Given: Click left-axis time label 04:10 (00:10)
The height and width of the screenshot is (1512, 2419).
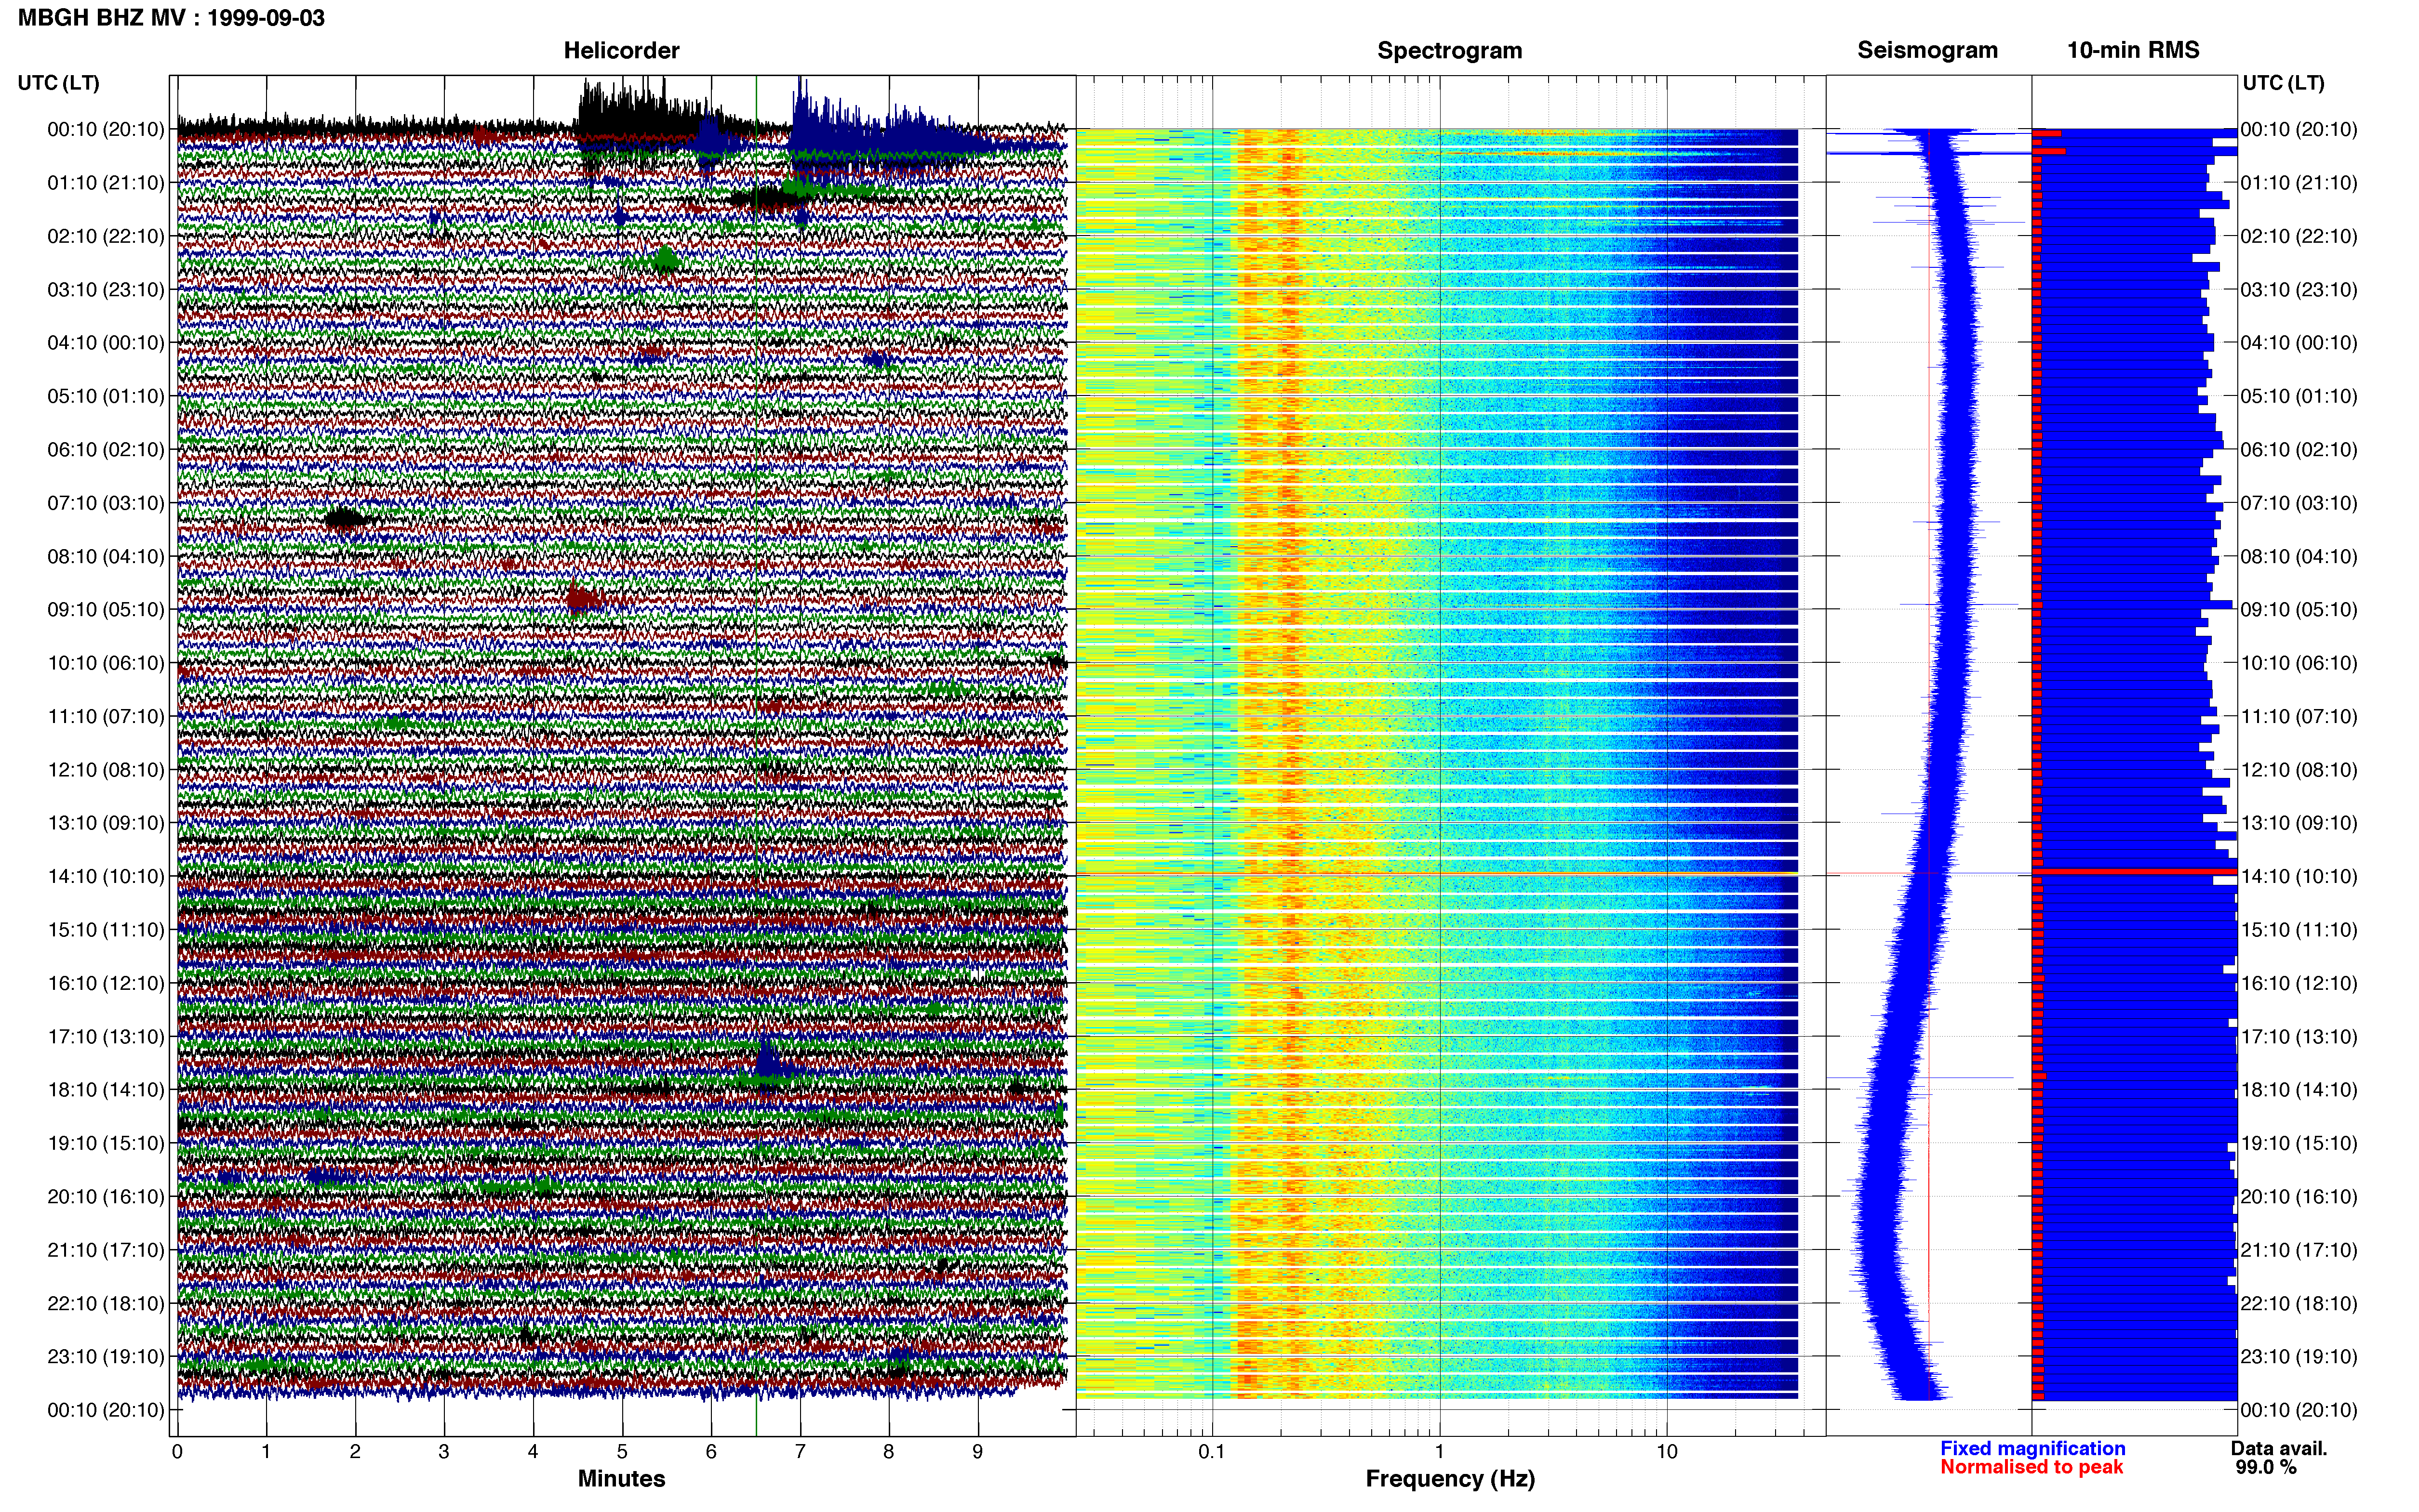Looking at the screenshot, I should [106, 343].
